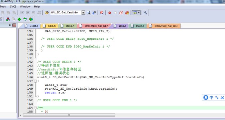Click the second greyed bookmark toolbar icon
The width and height of the screenshot is (225, 120).
[x=8, y=13]
